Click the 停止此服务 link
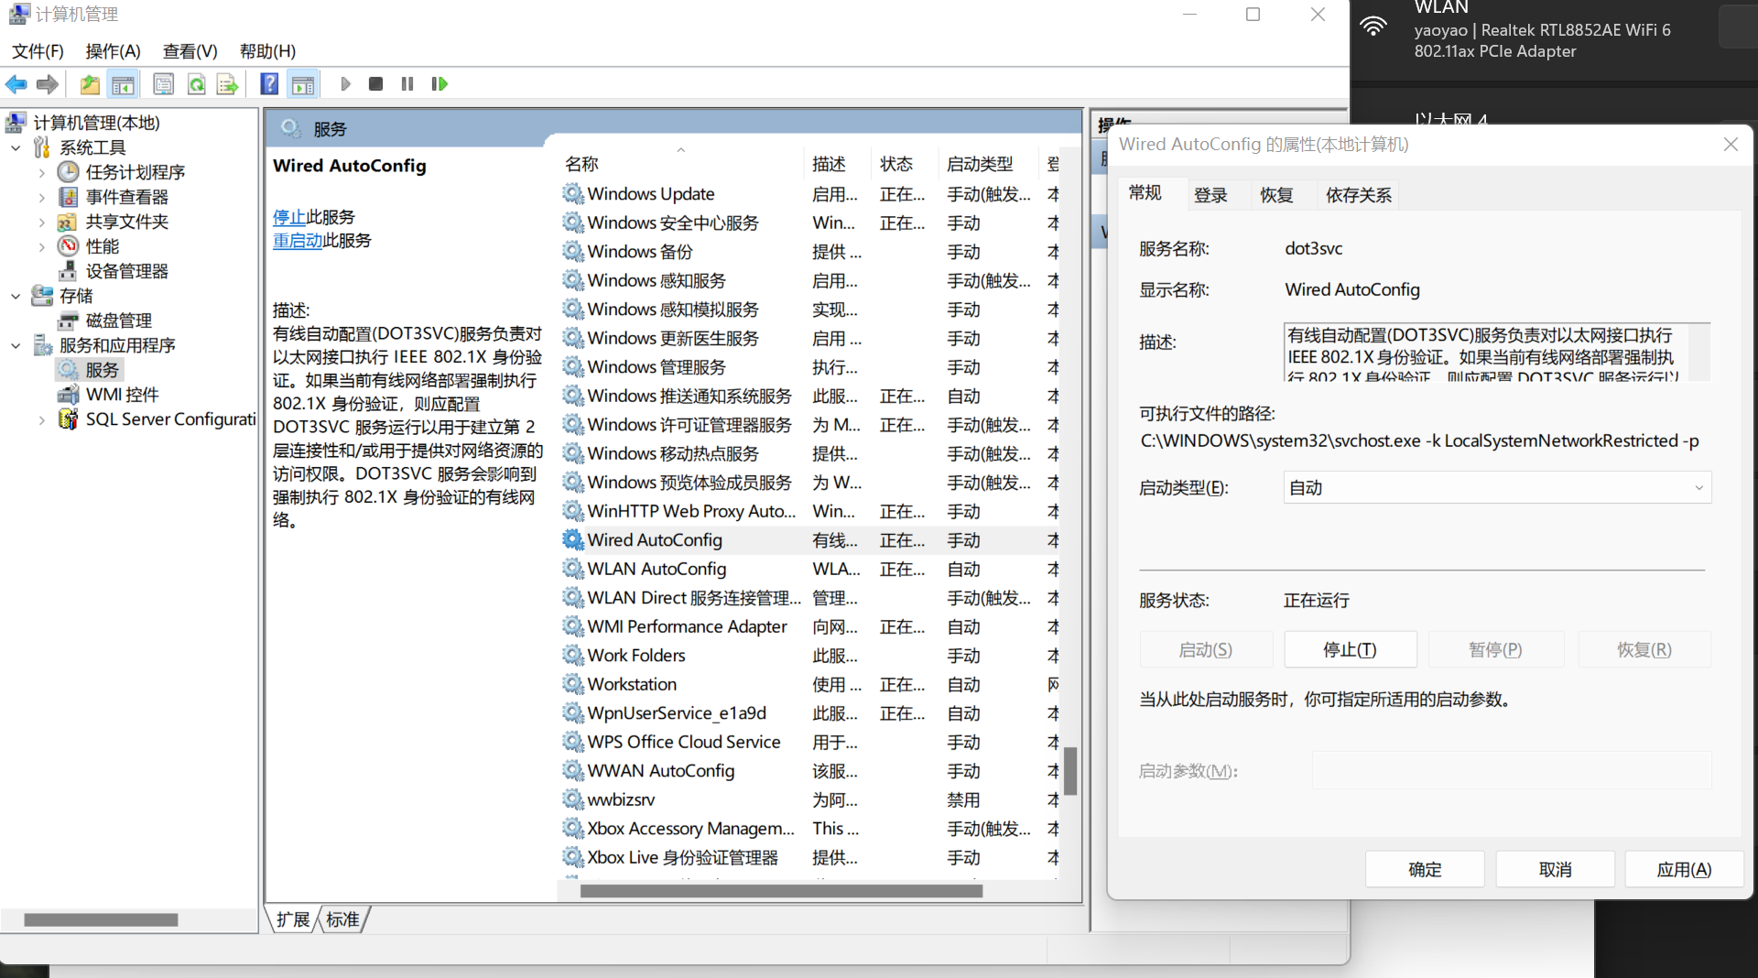The image size is (1758, 978). [x=289, y=217]
